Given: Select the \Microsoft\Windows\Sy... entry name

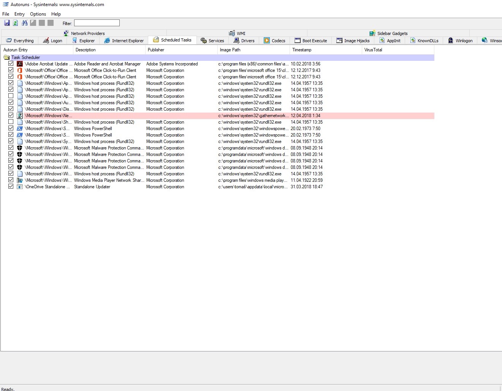Looking at the screenshot, I should pyautogui.click(x=48, y=141).
